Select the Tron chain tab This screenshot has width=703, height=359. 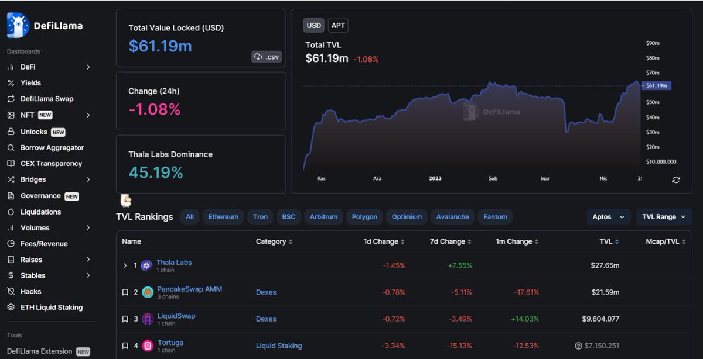point(260,217)
